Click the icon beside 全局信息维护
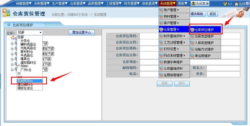 (x=161, y=75)
